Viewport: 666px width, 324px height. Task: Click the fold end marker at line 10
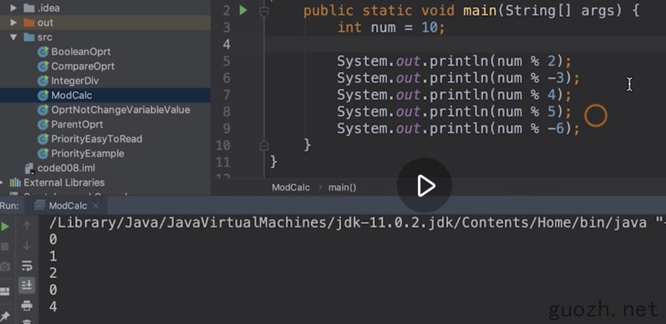[264, 145]
